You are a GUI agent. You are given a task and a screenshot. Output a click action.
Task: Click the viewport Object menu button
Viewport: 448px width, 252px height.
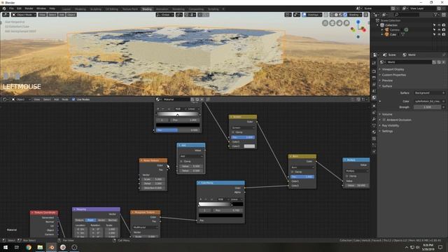point(71,15)
